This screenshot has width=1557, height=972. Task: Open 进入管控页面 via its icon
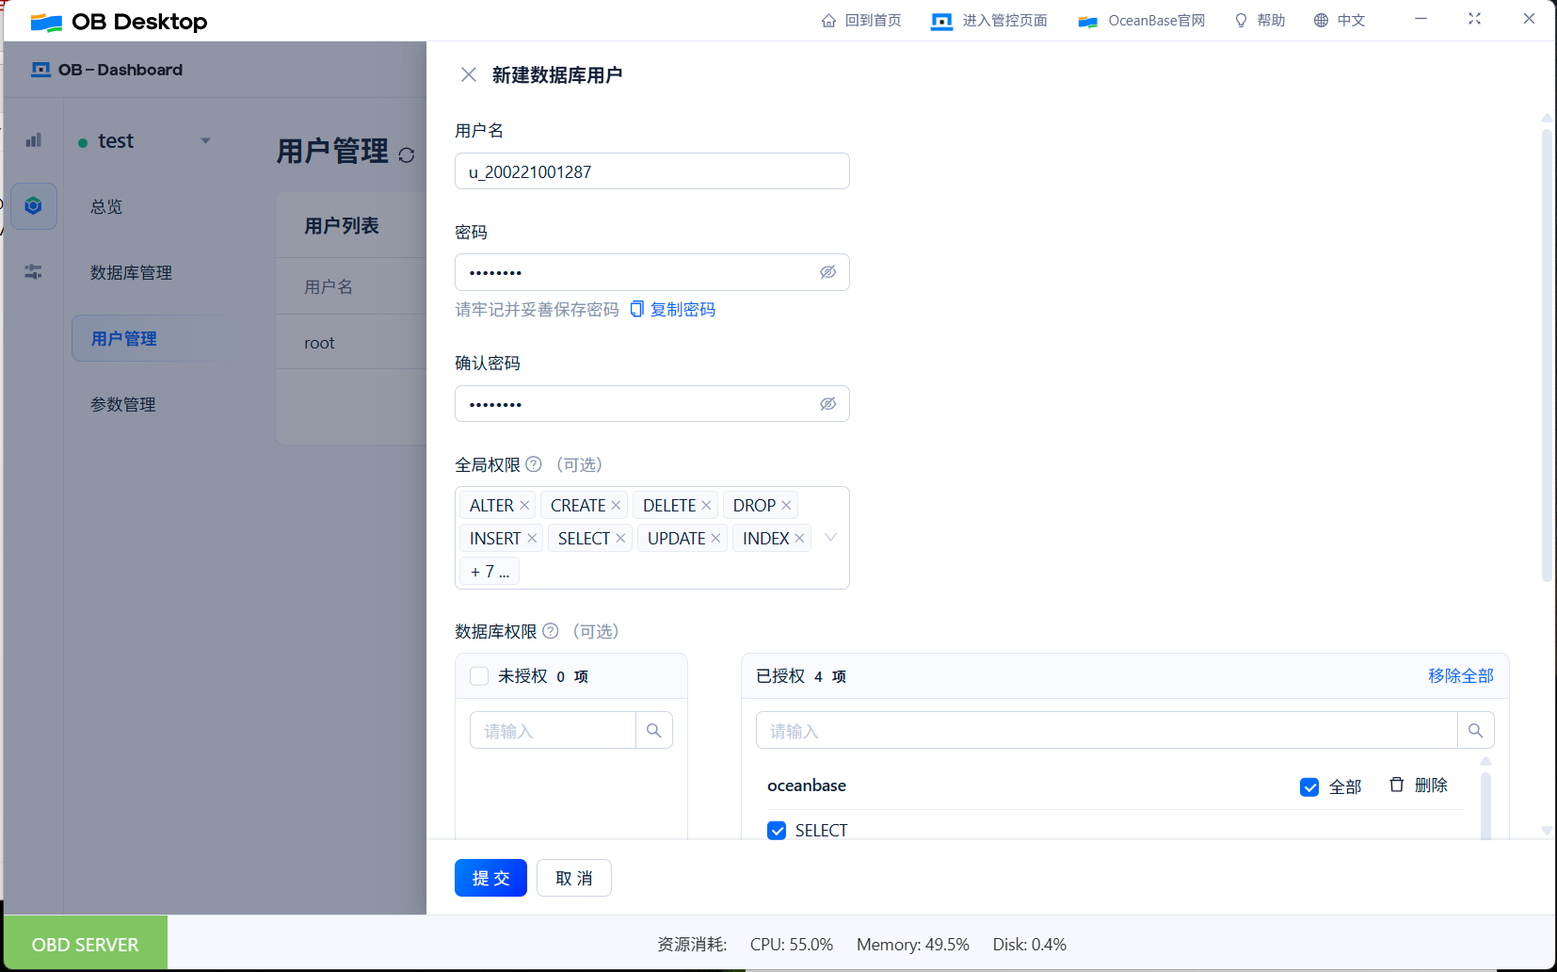point(941,20)
